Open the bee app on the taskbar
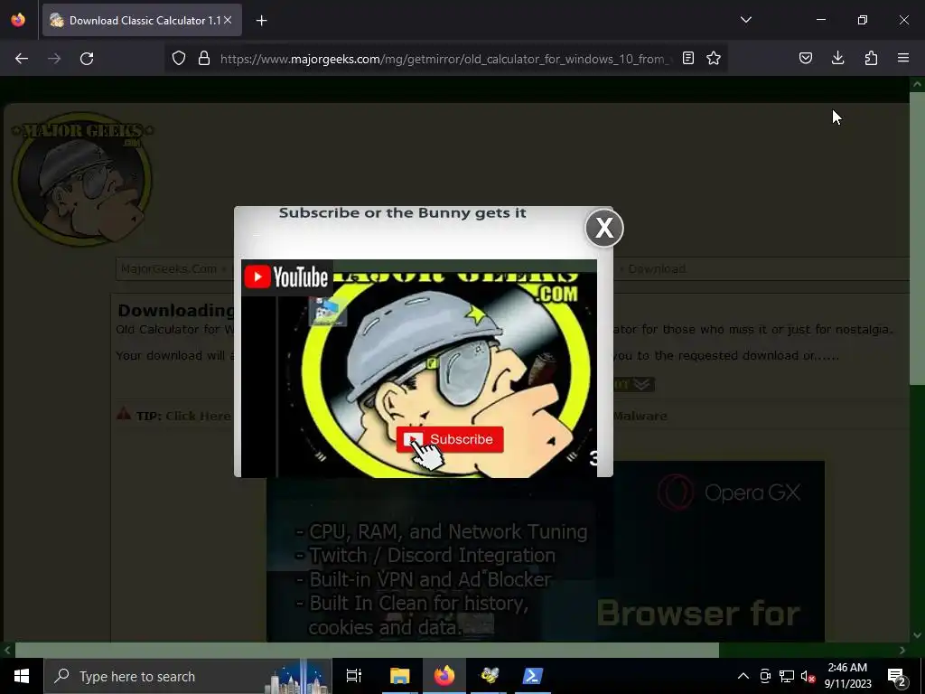 (489, 676)
